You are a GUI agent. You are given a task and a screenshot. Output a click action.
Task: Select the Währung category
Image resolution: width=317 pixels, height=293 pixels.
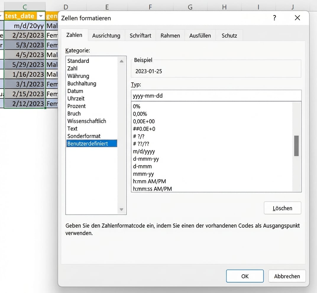78,76
